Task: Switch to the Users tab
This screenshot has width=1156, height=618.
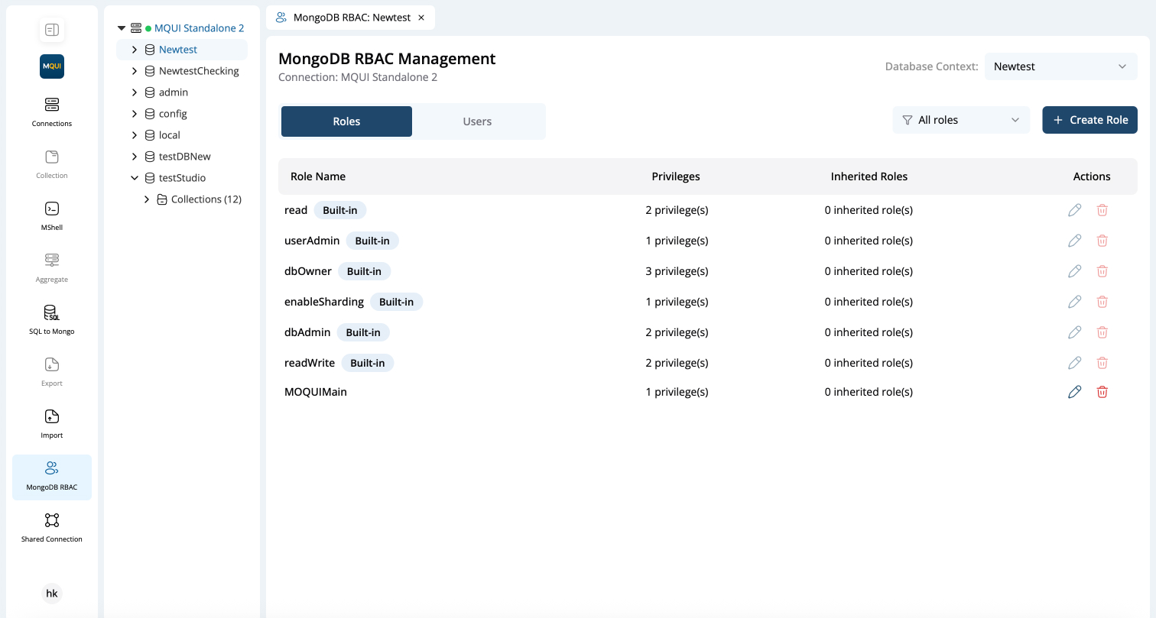Action: tap(477, 121)
